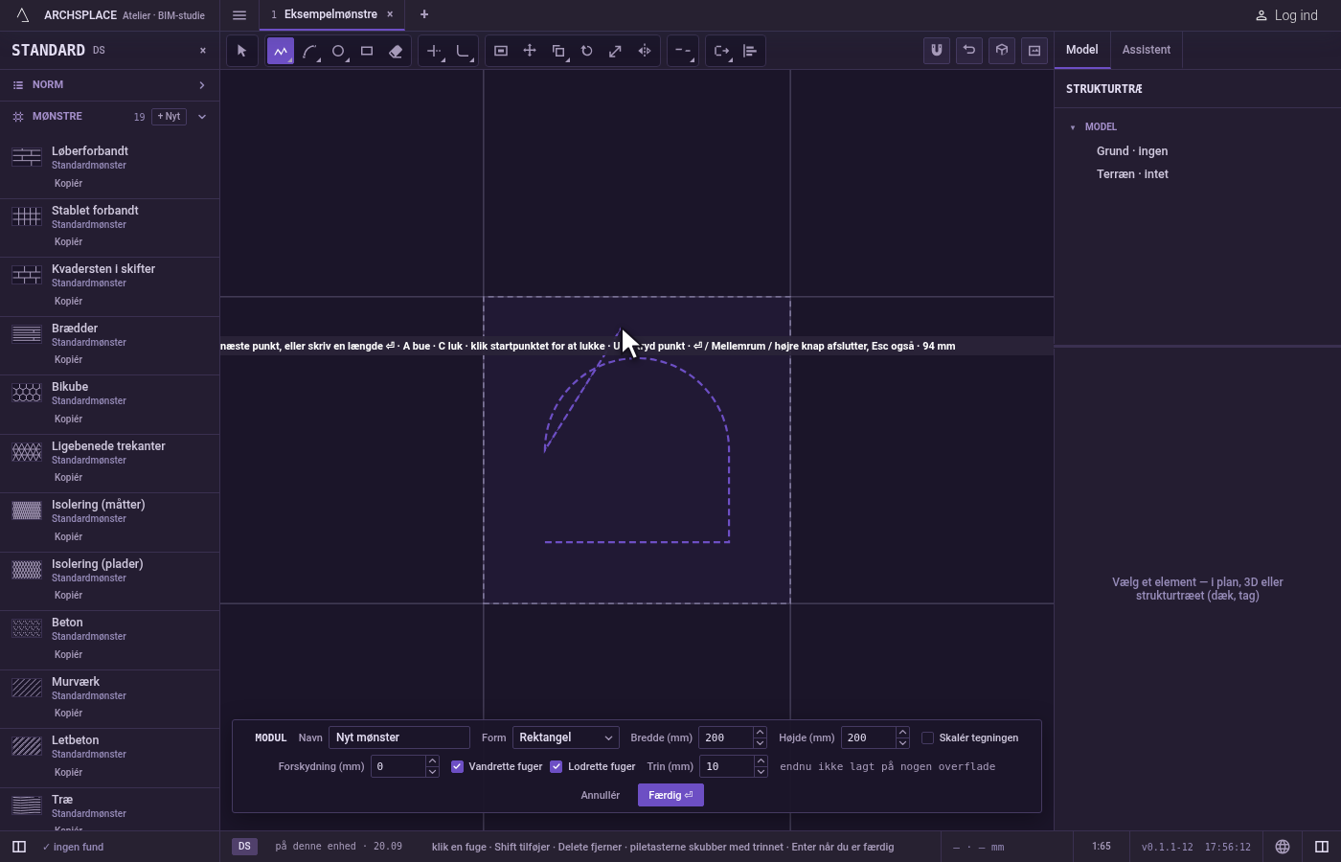The width and height of the screenshot is (1341, 862).
Task: Choose the arc drawing tool
Action: (309, 51)
